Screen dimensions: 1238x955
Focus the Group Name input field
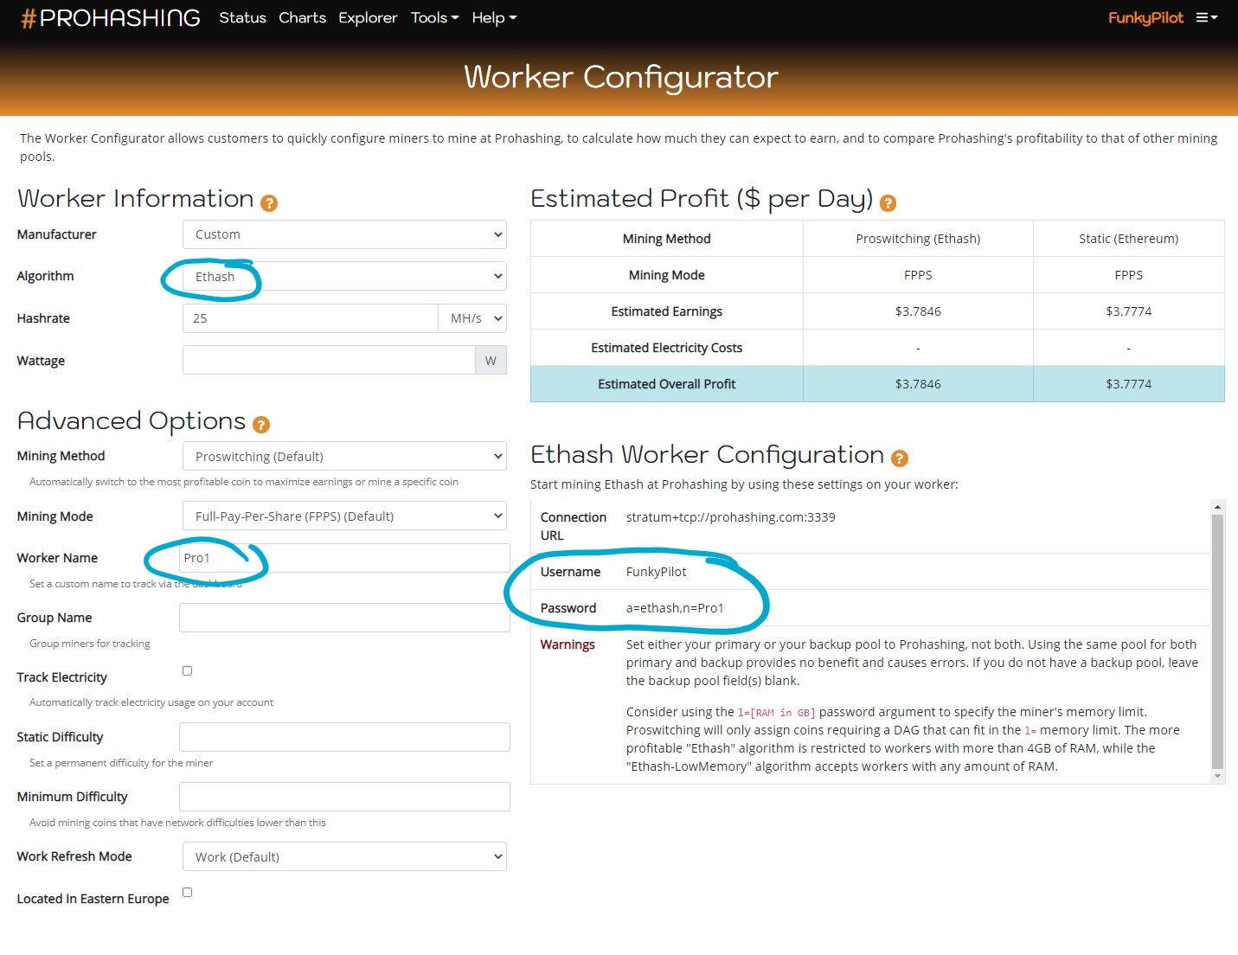(344, 618)
